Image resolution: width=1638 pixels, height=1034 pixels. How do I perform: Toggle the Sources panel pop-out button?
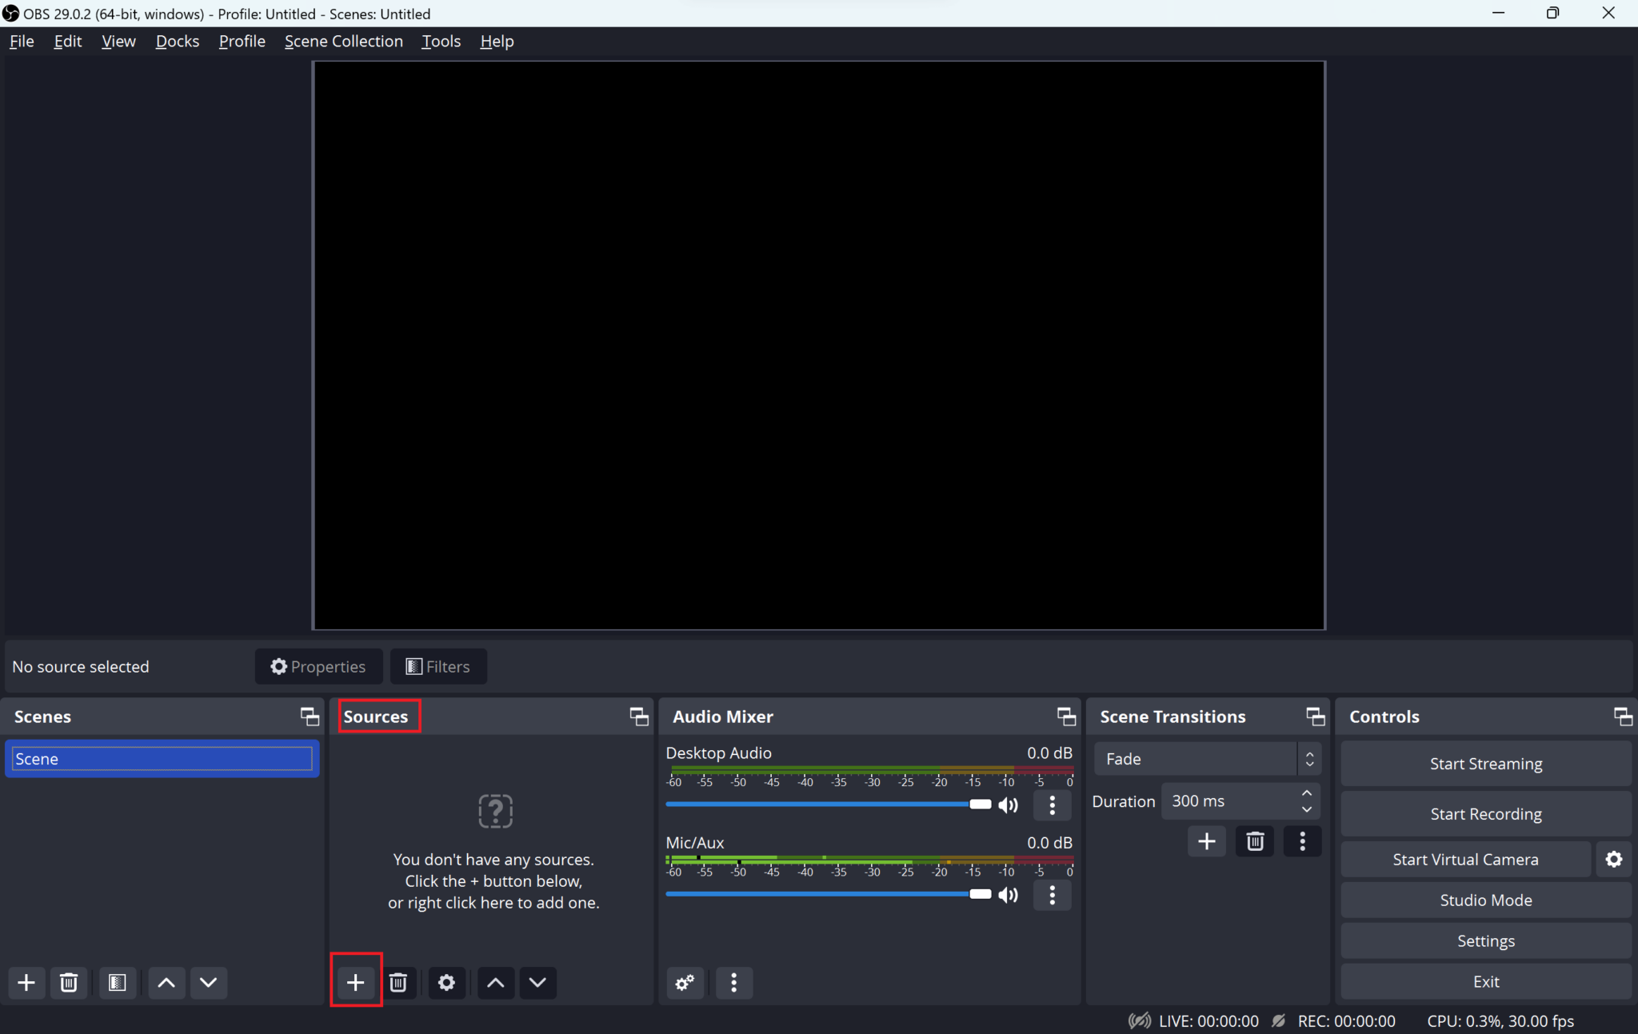click(638, 716)
